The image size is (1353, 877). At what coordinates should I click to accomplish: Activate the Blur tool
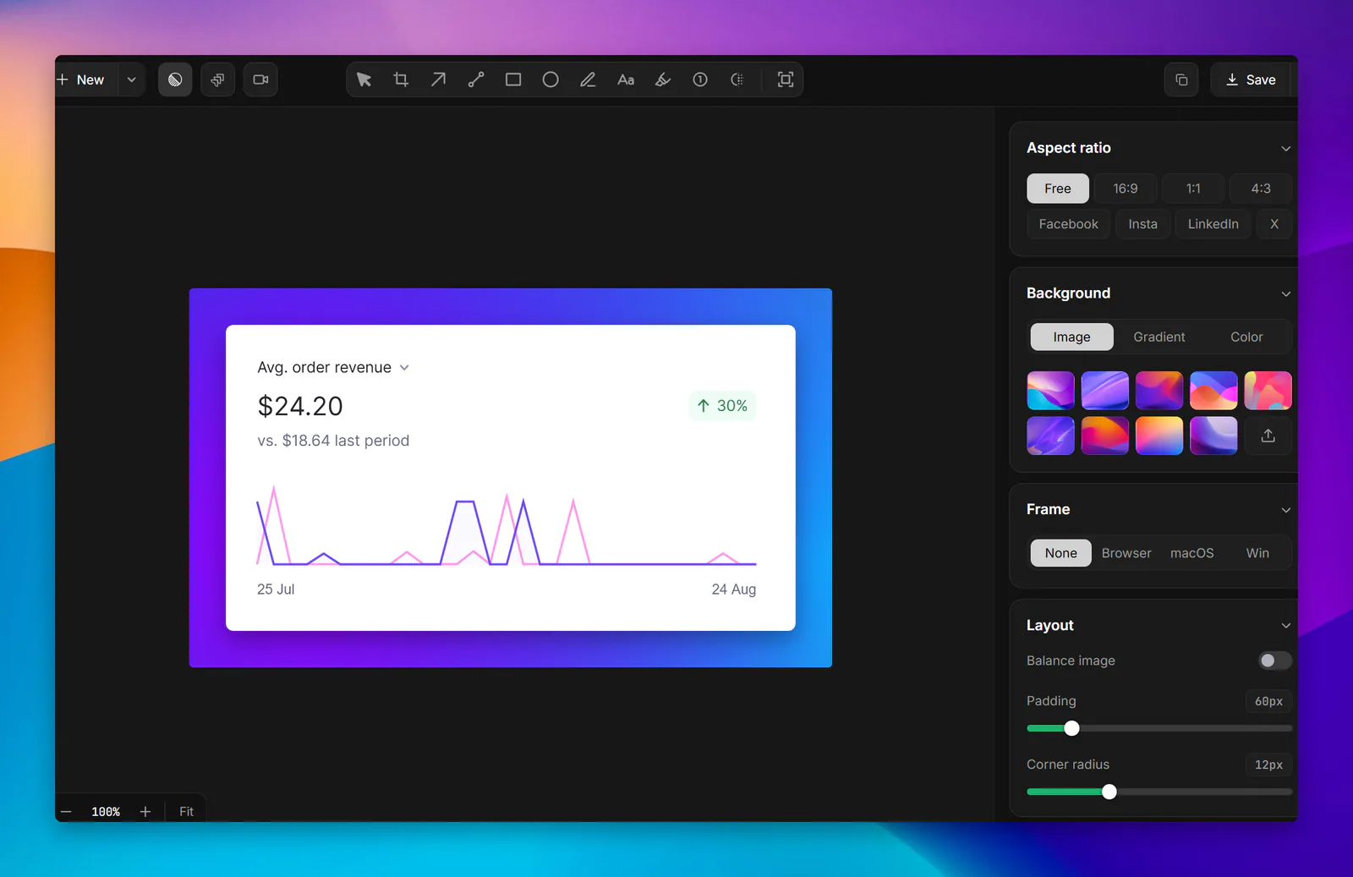(737, 79)
